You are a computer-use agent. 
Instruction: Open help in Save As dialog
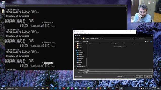click(151, 41)
